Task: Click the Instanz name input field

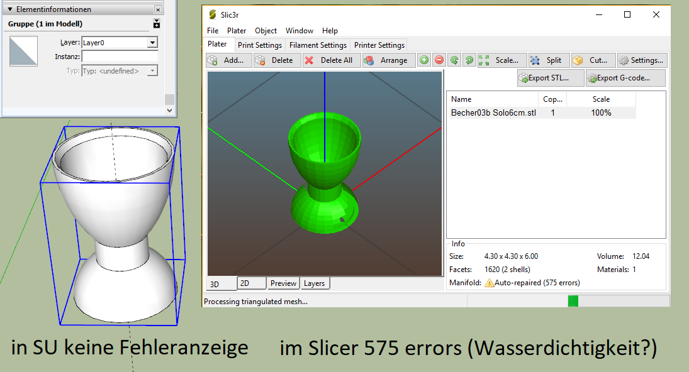Action: (120, 57)
